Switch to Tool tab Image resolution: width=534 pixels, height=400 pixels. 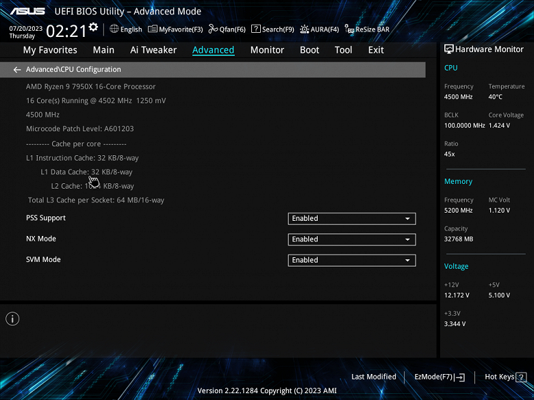tap(343, 50)
